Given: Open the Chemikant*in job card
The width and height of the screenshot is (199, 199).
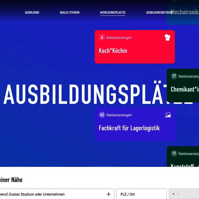Looking at the screenshot, I should pos(184,89).
